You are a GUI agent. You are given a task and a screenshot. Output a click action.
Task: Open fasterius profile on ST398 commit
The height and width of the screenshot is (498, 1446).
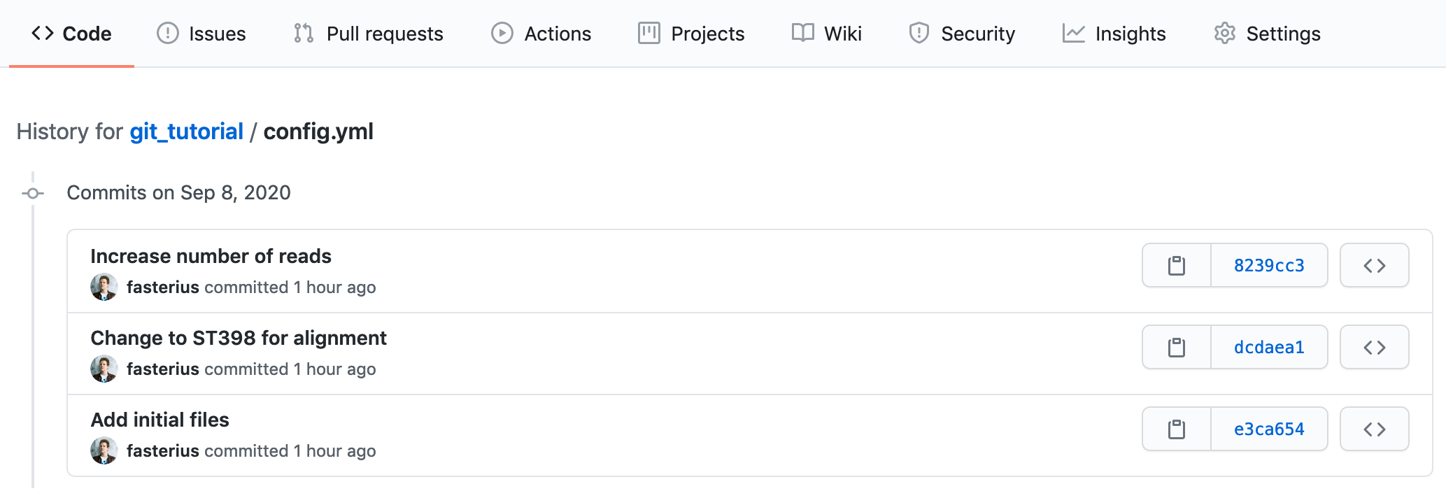click(x=163, y=369)
